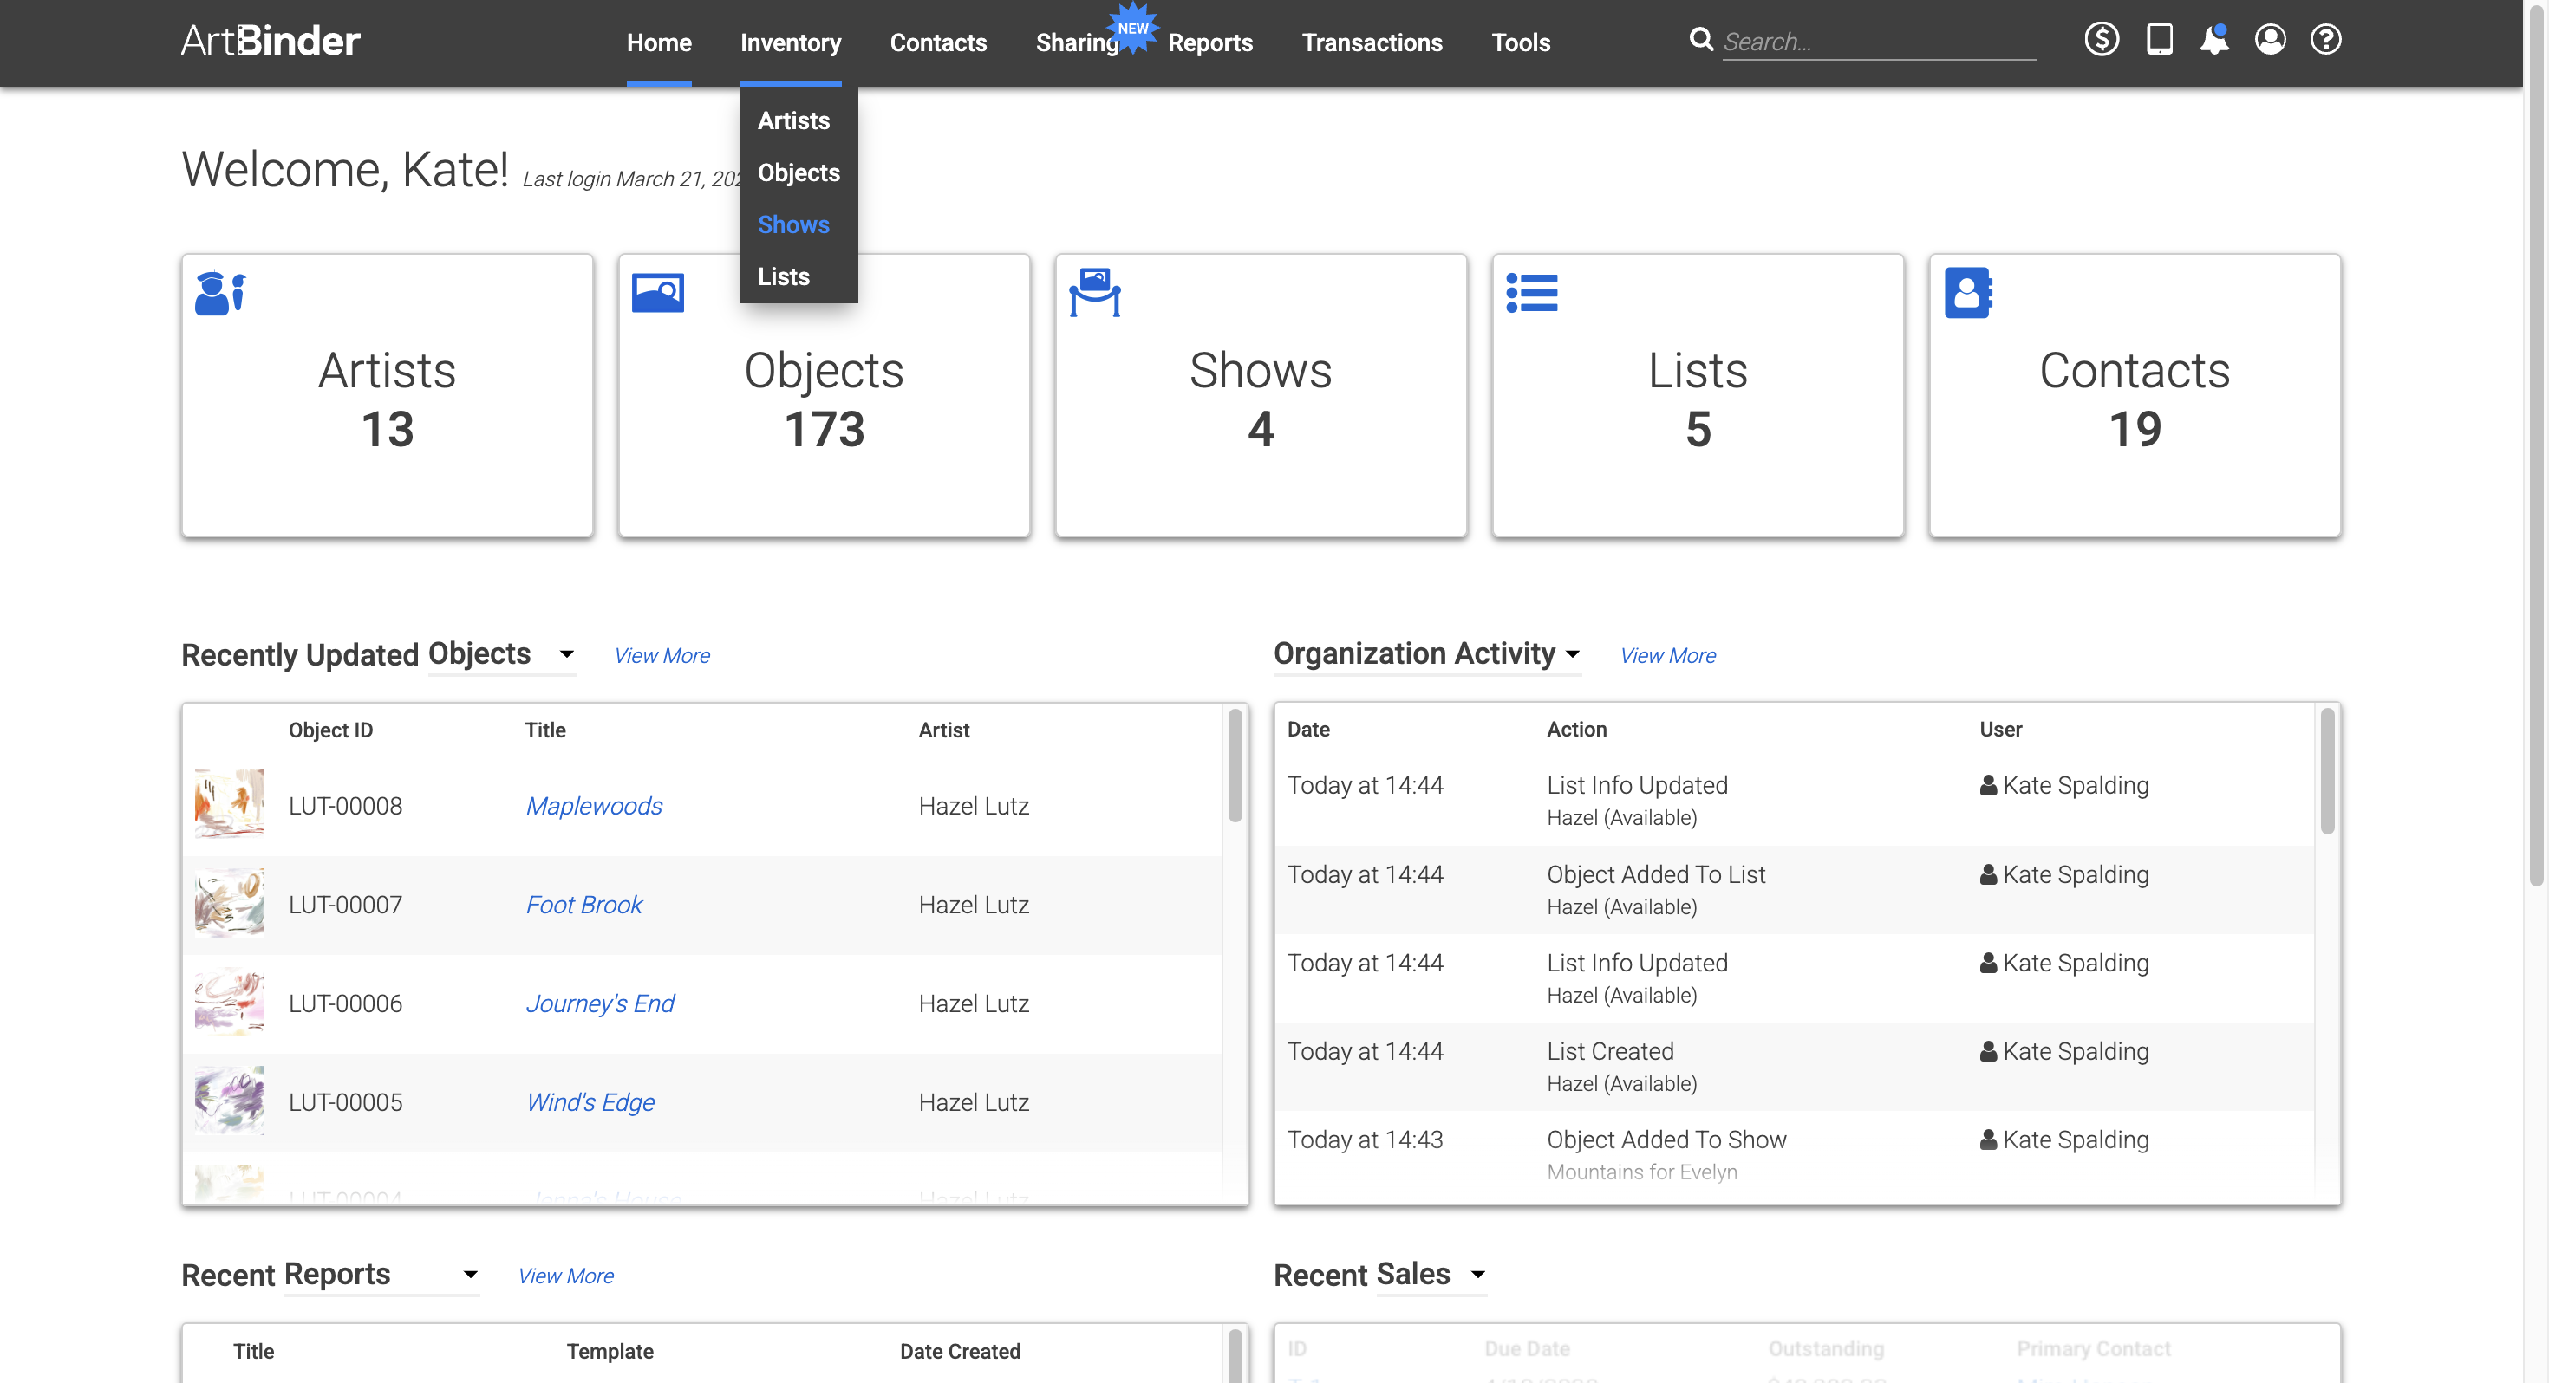Open the tablet device icon
Screen dimensions: 2549x1383
[x=2159, y=40]
